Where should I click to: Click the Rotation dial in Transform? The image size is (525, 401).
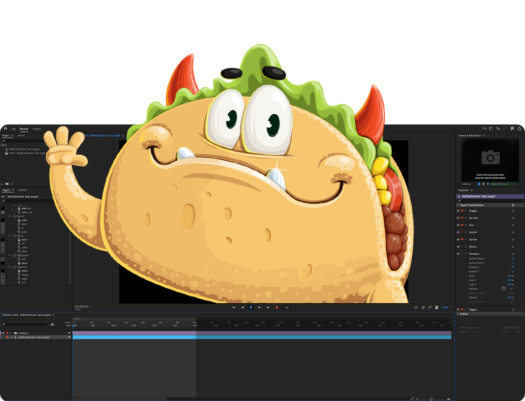click(504, 288)
